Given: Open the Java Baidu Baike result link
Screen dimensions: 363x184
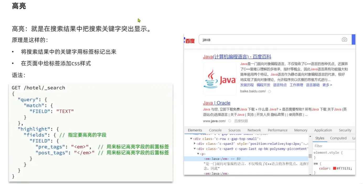Looking at the screenshot, I should pyautogui.click(x=237, y=57).
